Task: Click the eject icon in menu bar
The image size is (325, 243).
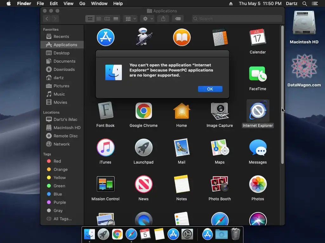Action: (x=231, y=3)
